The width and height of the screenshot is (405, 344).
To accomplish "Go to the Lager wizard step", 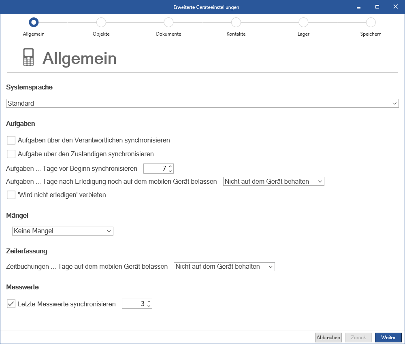I will pyautogui.click(x=303, y=22).
